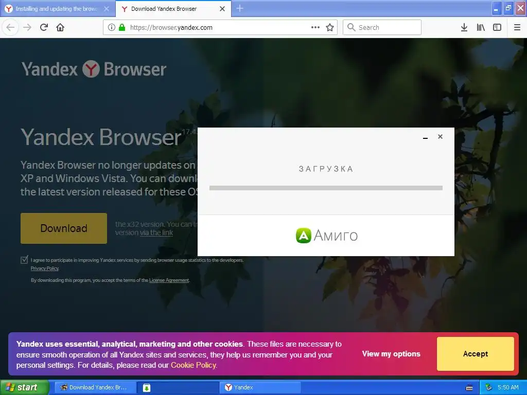Open the Firefox home page icon
527x395 pixels.
pyautogui.click(x=60, y=27)
